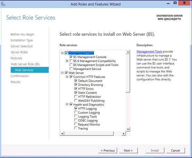This screenshot has width=192, height=158.
Task: Click the wizard icon in title bar
Action: coord(3,4)
